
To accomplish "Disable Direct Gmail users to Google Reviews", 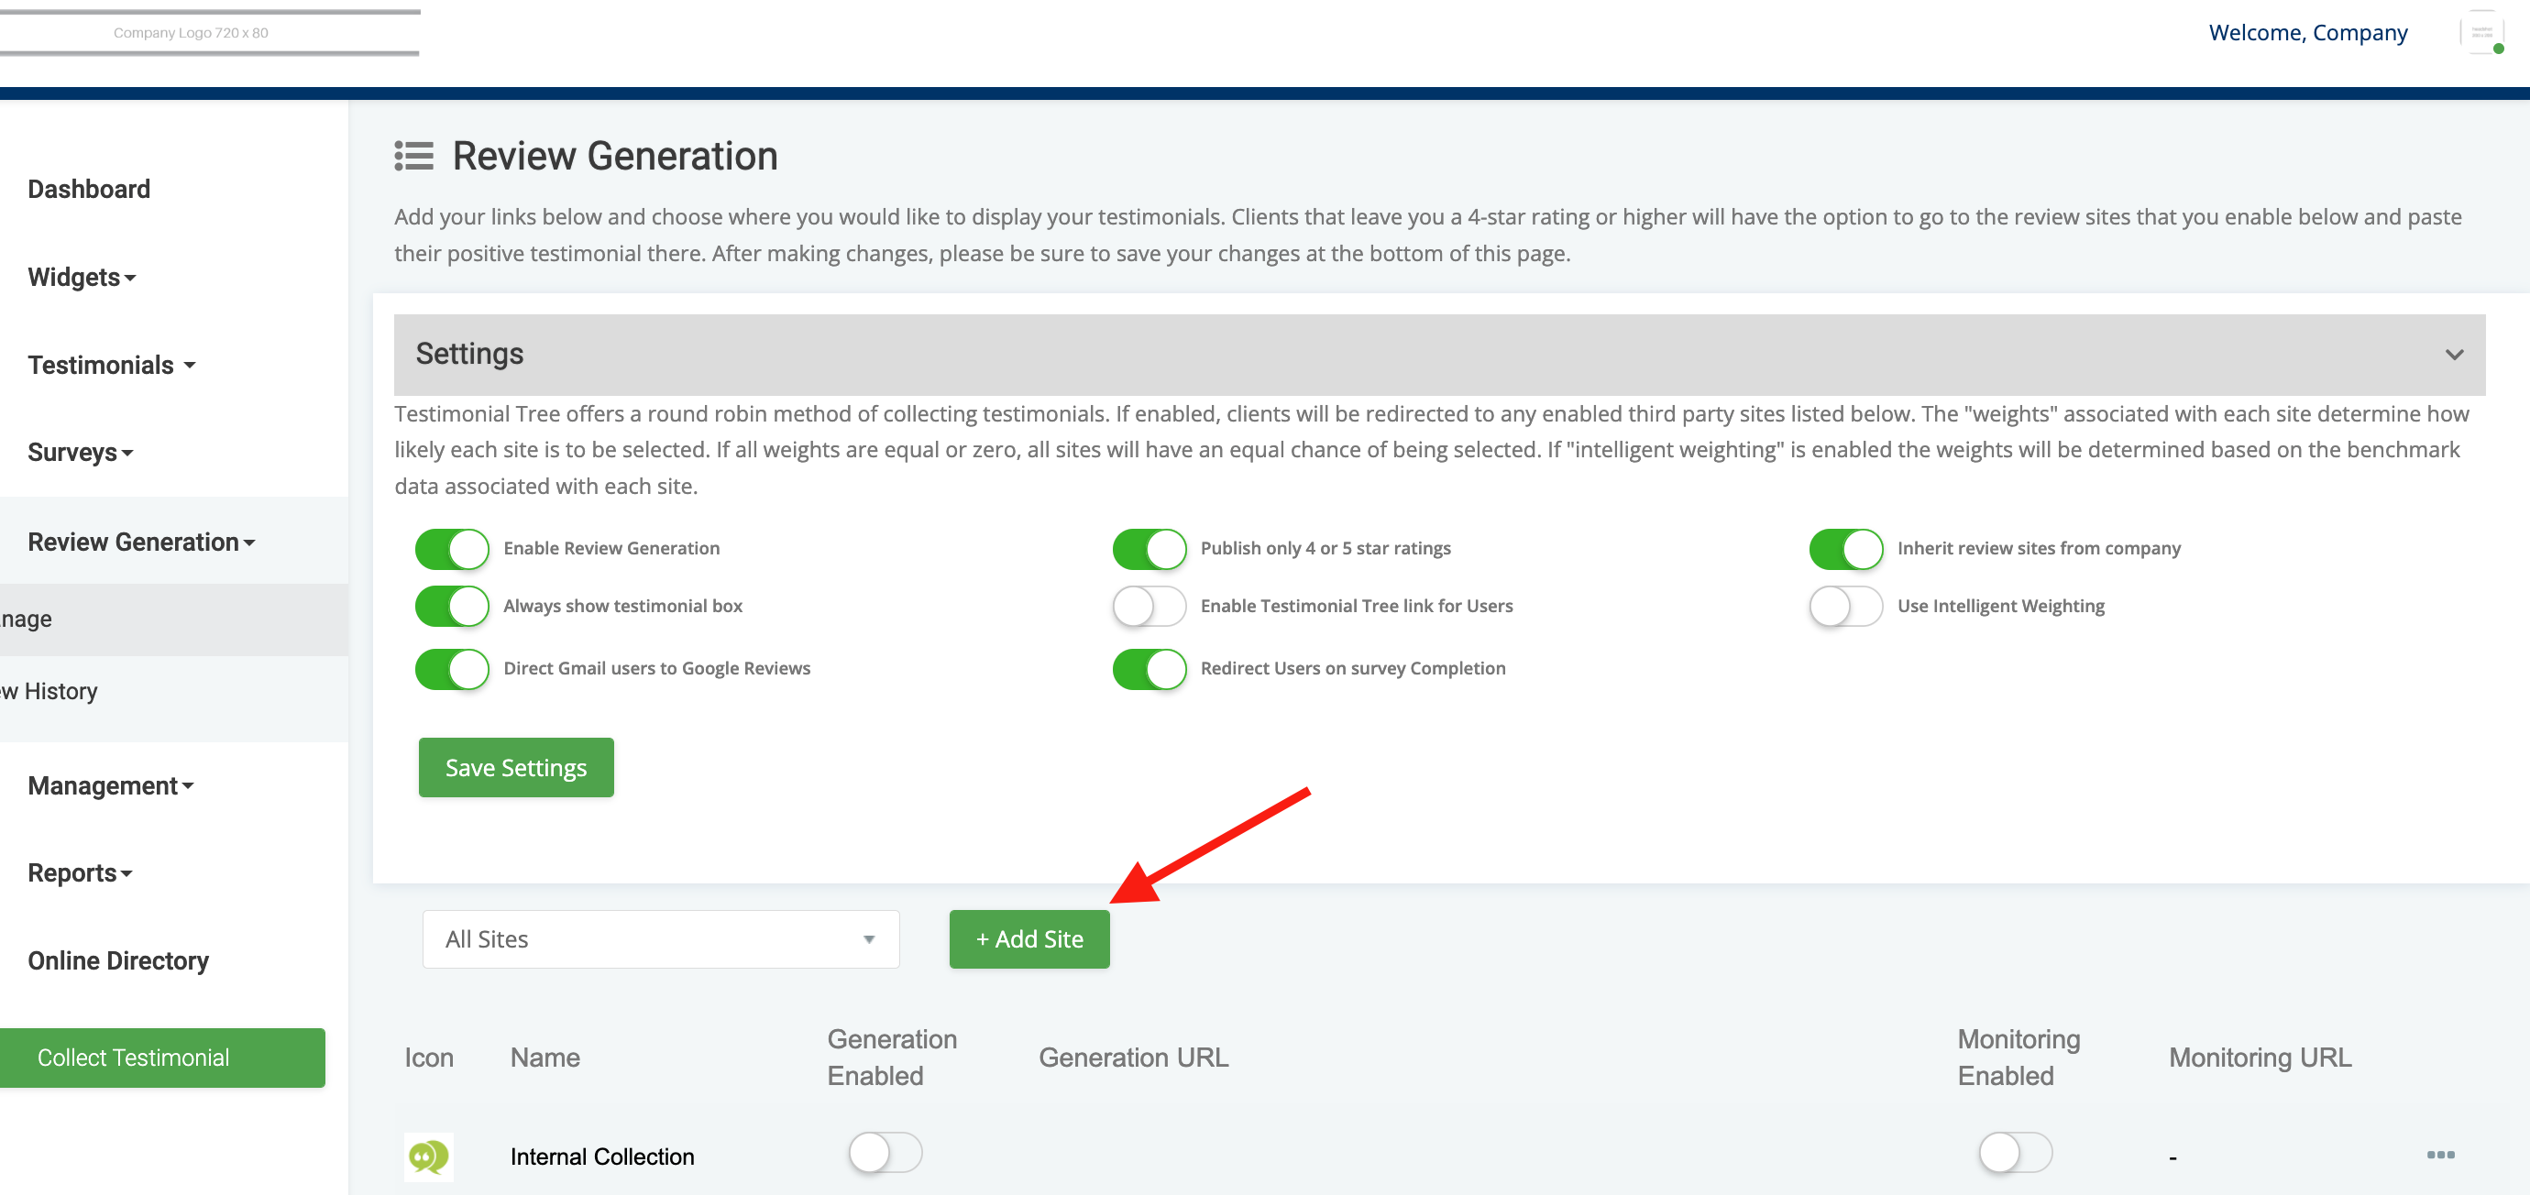I will (x=452, y=669).
